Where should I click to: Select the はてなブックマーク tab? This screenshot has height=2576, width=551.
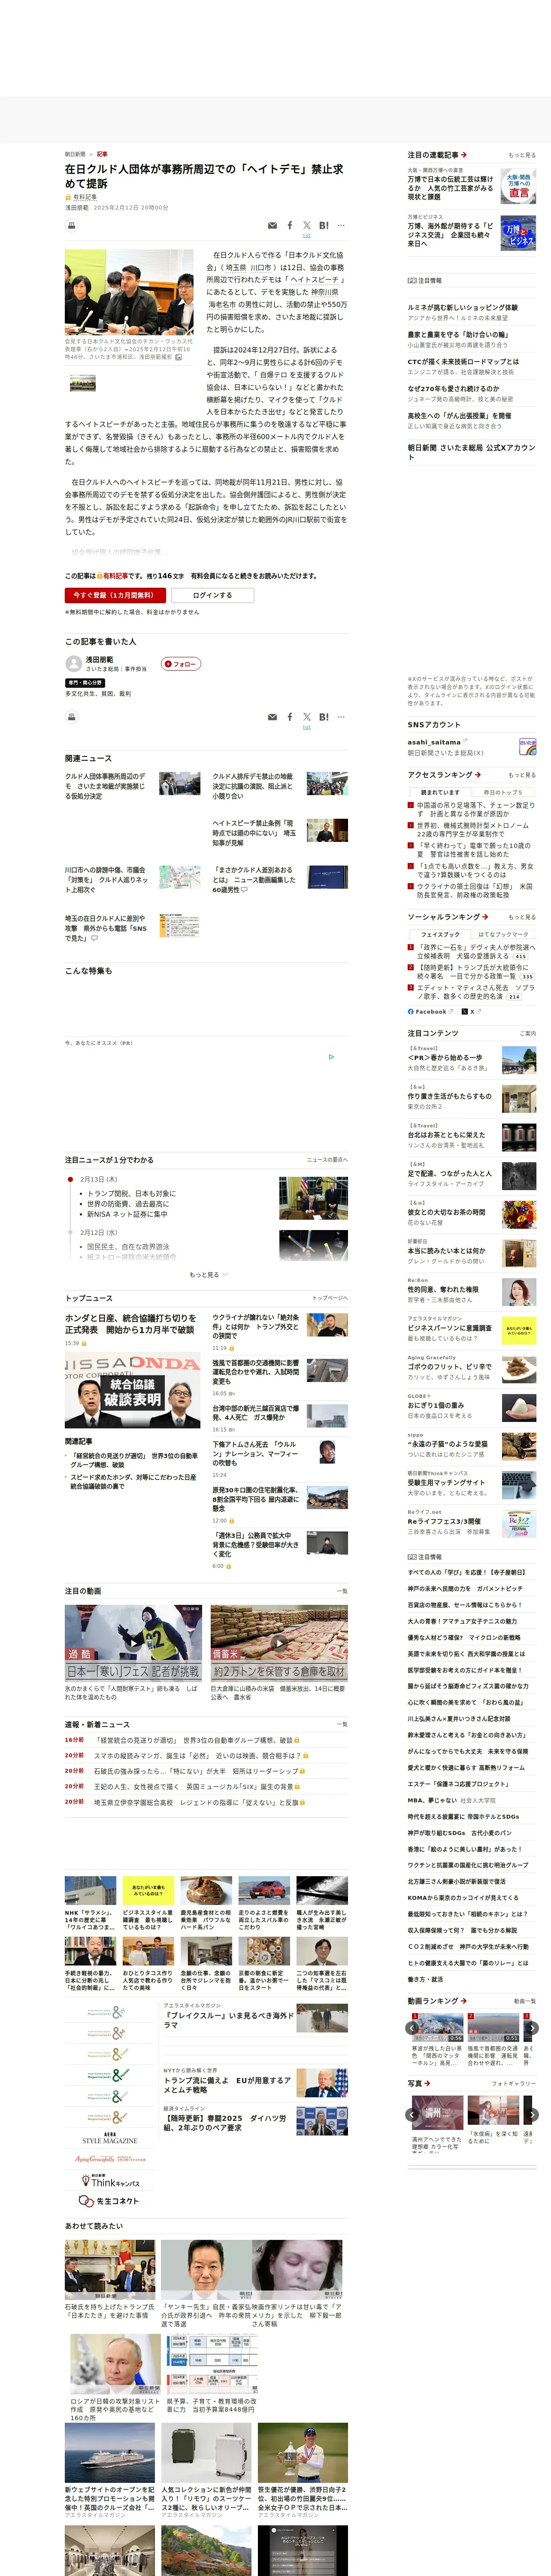tap(503, 934)
